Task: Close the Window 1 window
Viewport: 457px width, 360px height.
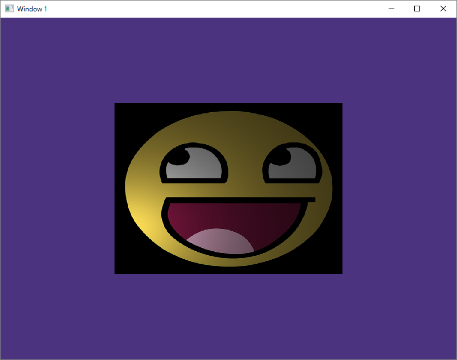Action: [443, 9]
